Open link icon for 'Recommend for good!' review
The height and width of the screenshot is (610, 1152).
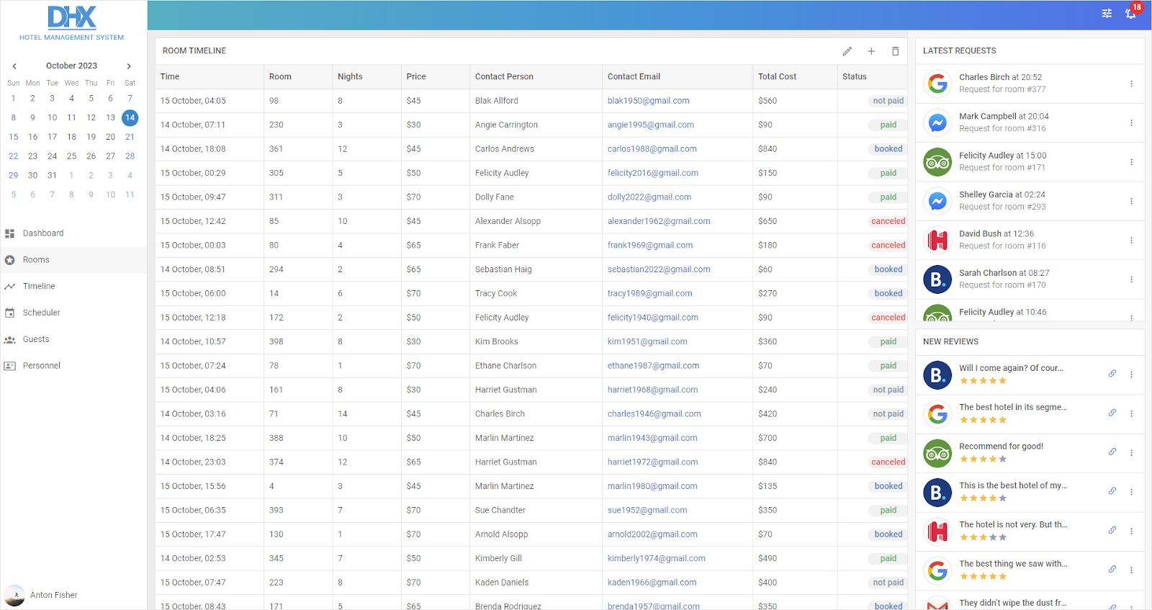click(x=1112, y=452)
